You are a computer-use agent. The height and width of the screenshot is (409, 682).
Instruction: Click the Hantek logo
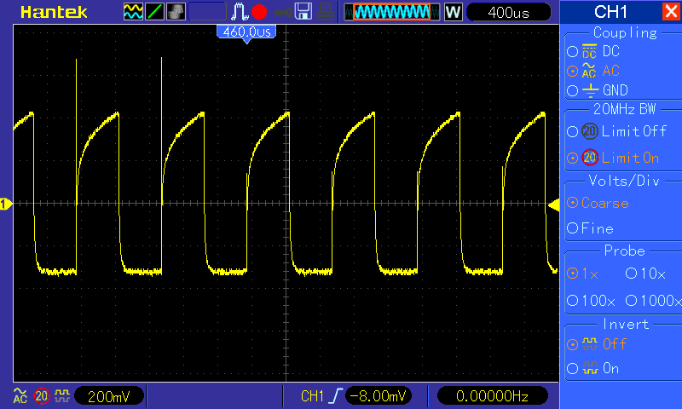[54, 12]
